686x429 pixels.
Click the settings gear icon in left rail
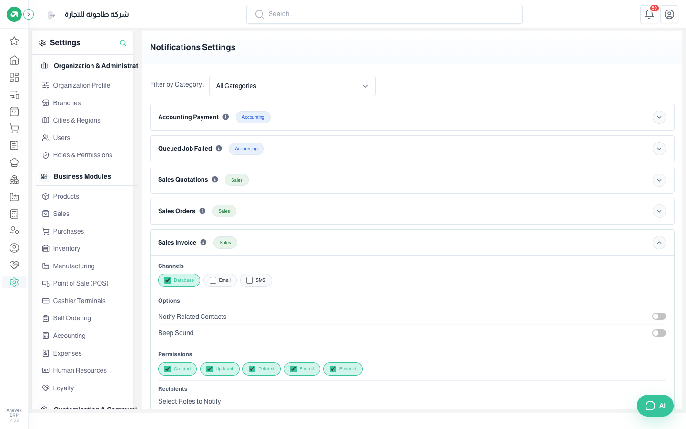click(x=14, y=282)
